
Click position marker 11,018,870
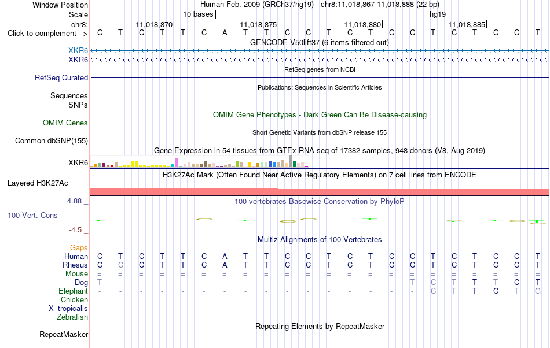click(x=154, y=24)
